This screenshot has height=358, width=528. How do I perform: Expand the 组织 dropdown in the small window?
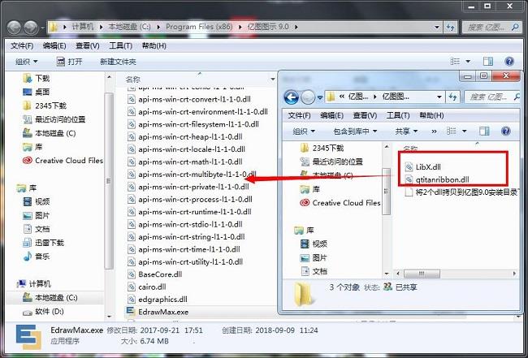click(x=304, y=131)
